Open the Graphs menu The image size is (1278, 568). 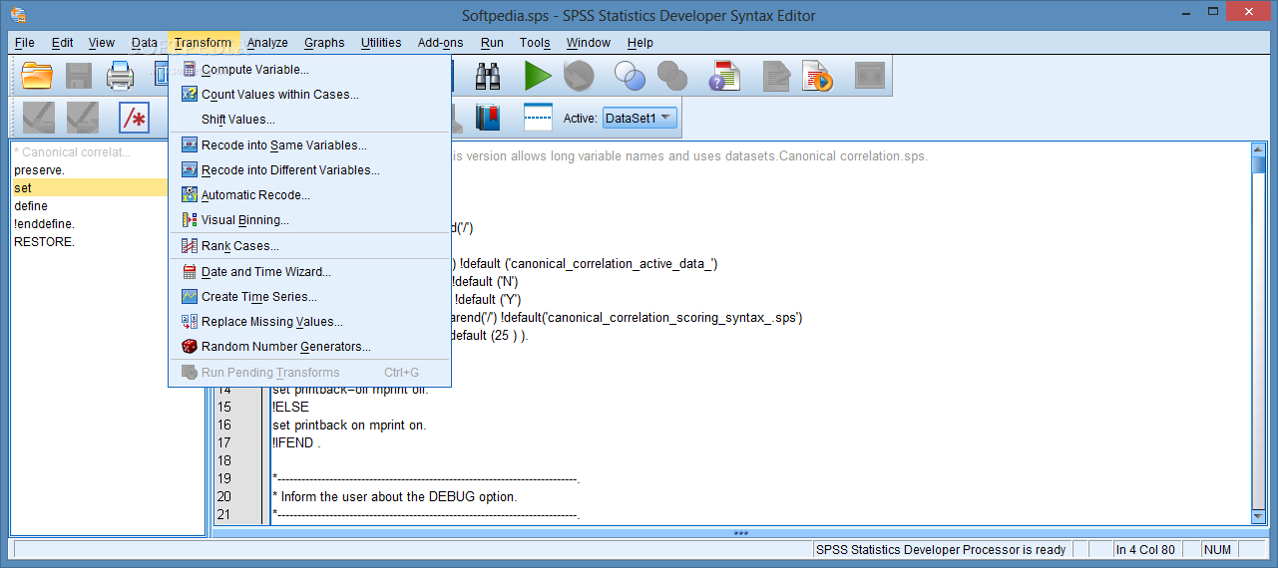pyautogui.click(x=324, y=43)
